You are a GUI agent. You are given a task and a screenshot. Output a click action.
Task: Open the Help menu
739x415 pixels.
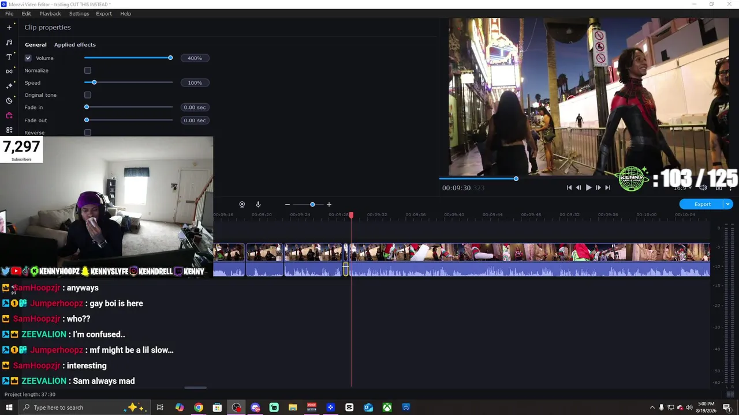coord(126,13)
